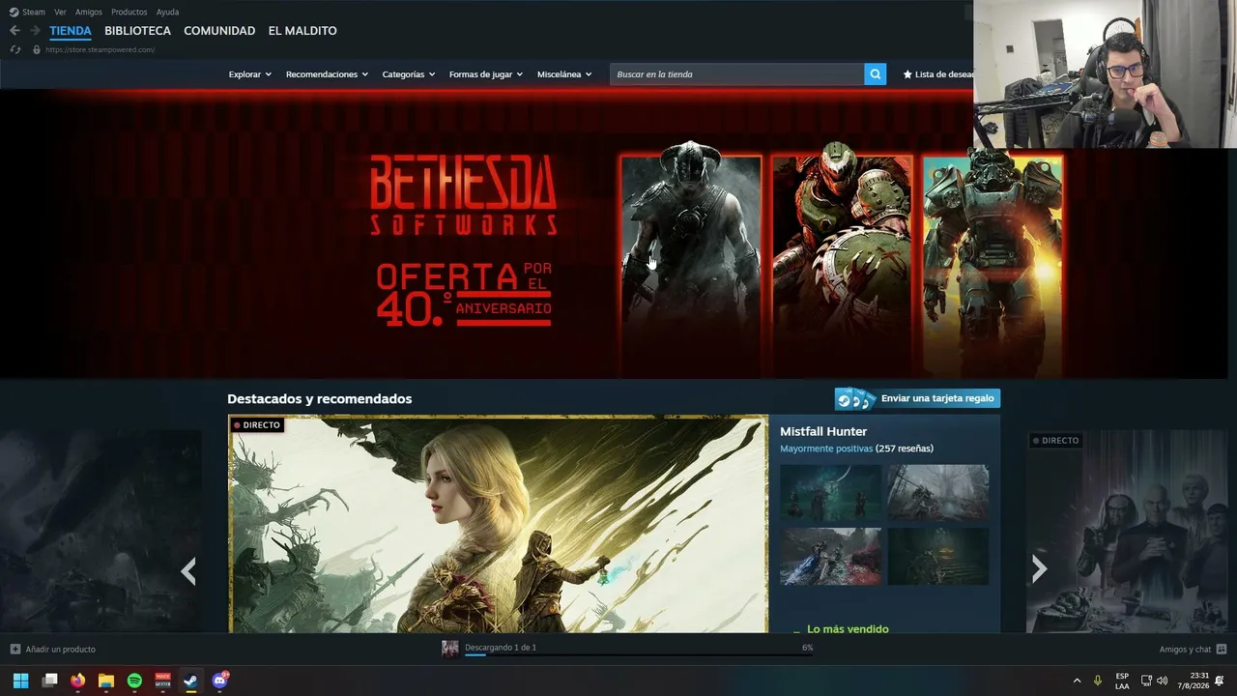Click the Amigos y chat icon

tap(1222, 649)
